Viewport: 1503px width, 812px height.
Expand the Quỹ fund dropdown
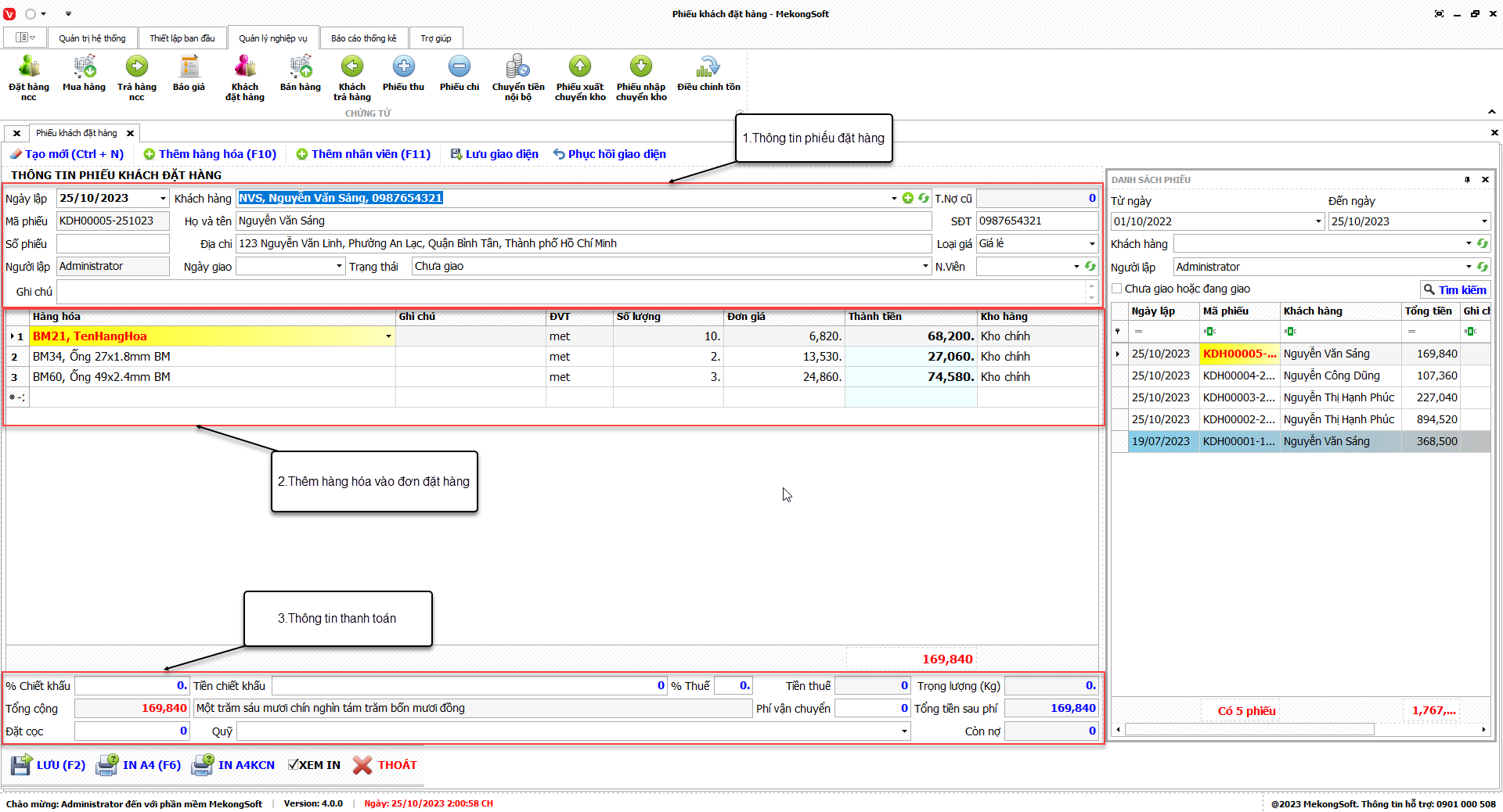[x=904, y=731]
